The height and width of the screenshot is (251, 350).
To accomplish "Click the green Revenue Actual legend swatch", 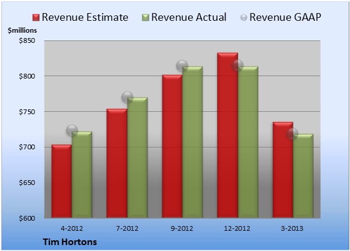I will 145,18.
